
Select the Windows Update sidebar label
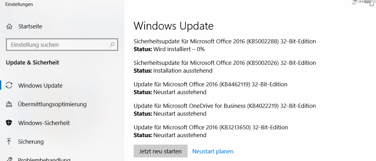click(40, 85)
